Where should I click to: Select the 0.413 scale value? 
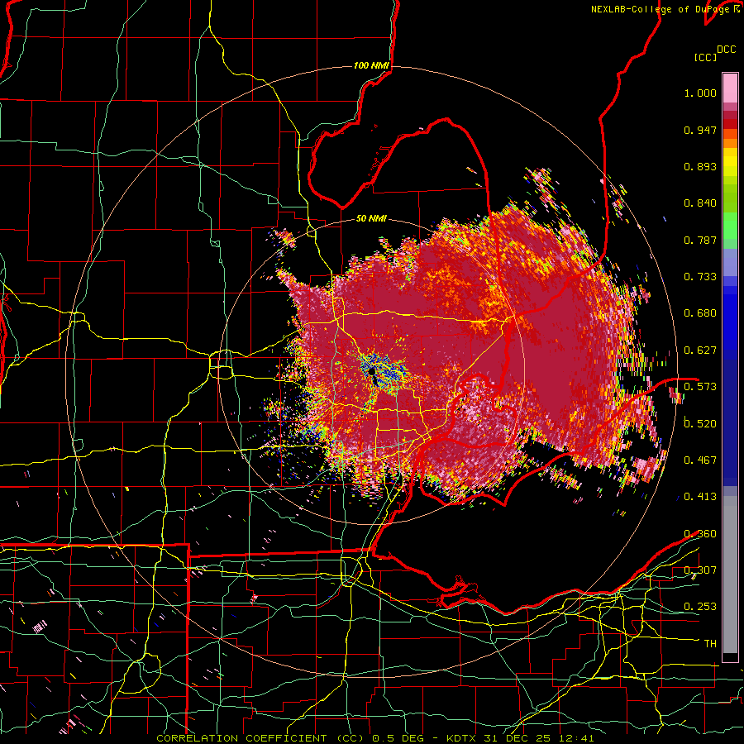click(x=700, y=497)
